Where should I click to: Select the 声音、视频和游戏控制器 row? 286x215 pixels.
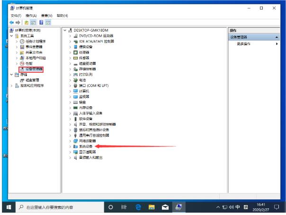coord(98,124)
